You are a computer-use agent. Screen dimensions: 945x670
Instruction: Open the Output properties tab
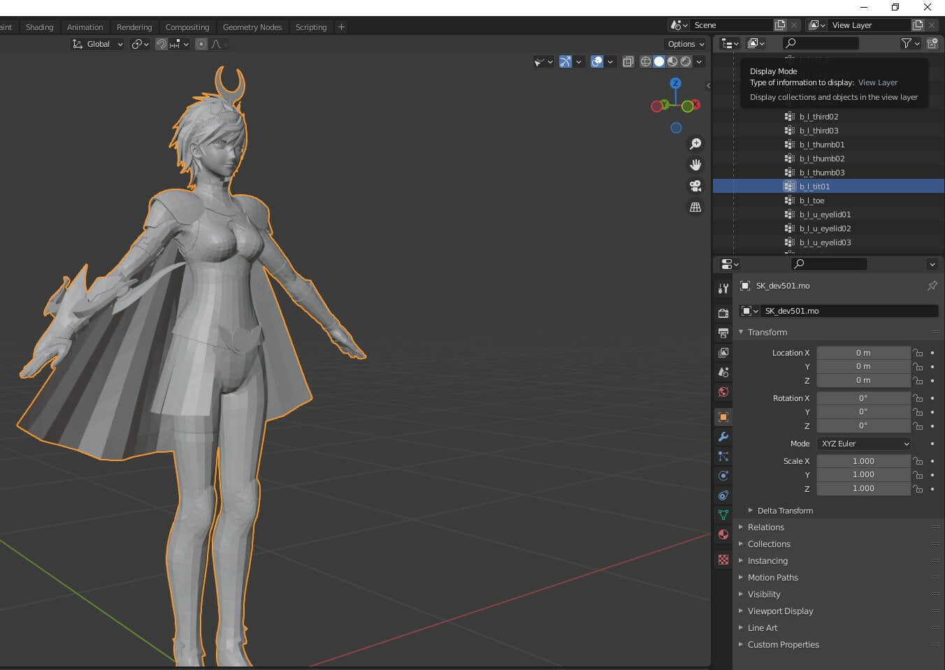click(x=723, y=333)
